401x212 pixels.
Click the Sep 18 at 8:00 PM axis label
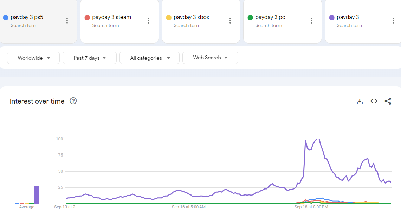coord(311,207)
